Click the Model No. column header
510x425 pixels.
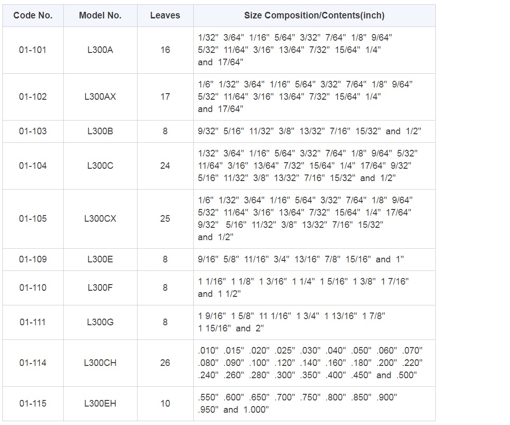coord(100,16)
